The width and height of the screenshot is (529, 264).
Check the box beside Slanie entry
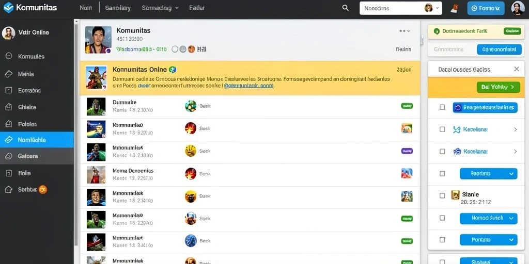click(442, 195)
